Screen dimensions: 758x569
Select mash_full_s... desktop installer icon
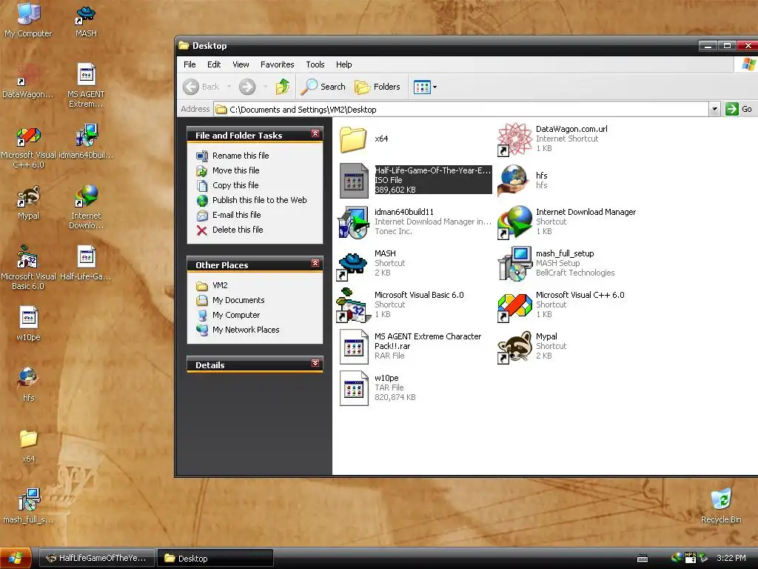(28, 507)
